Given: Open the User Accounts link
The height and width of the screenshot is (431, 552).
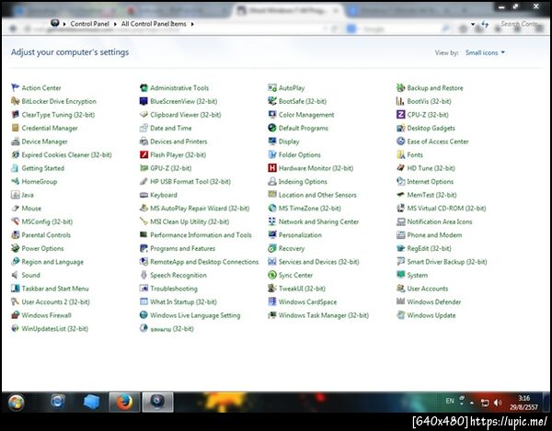Looking at the screenshot, I should pos(428,289).
